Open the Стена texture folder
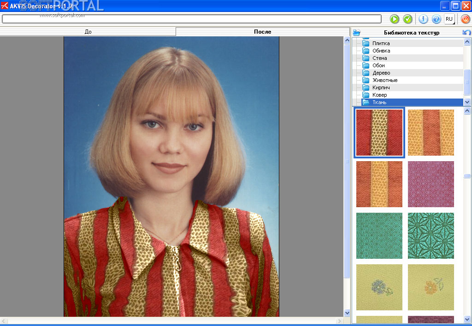 tap(380, 58)
